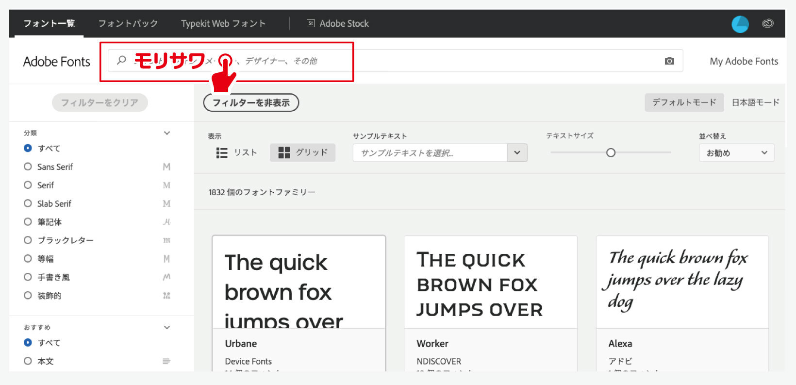The width and height of the screenshot is (796, 385).
Task: Click the 装飾的 decorative sample icon
Action: click(x=166, y=295)
